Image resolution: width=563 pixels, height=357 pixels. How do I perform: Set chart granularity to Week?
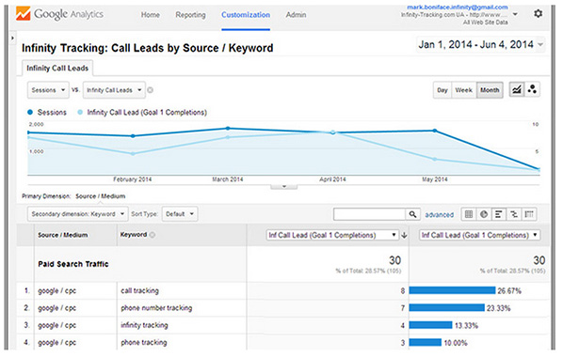point(463,90)
